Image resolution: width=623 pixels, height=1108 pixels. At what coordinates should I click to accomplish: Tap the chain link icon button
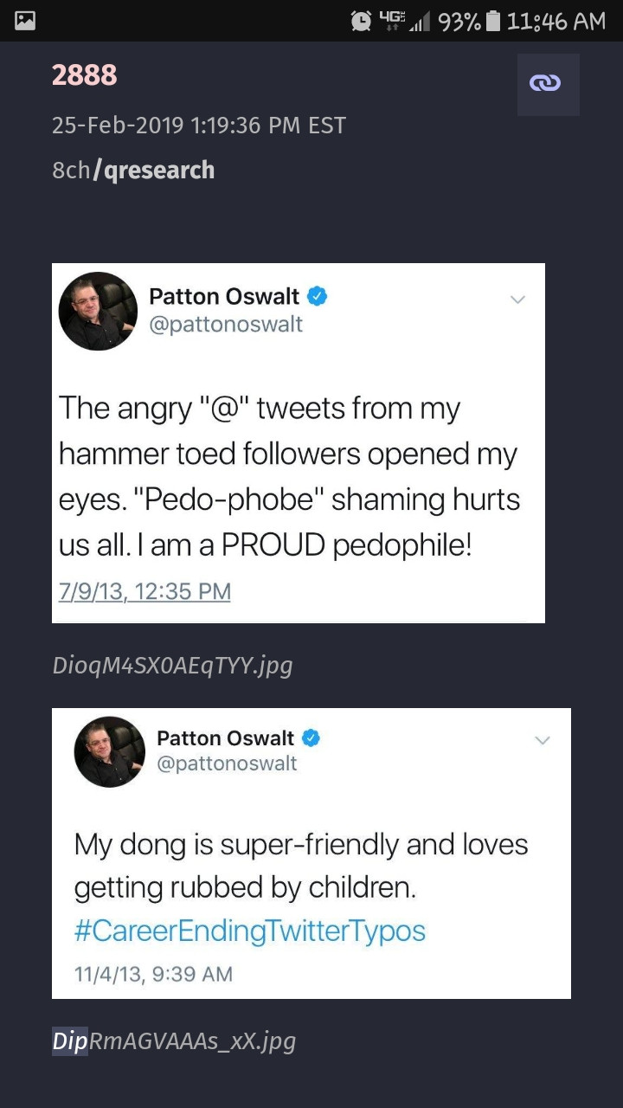(x=548, y=84)
